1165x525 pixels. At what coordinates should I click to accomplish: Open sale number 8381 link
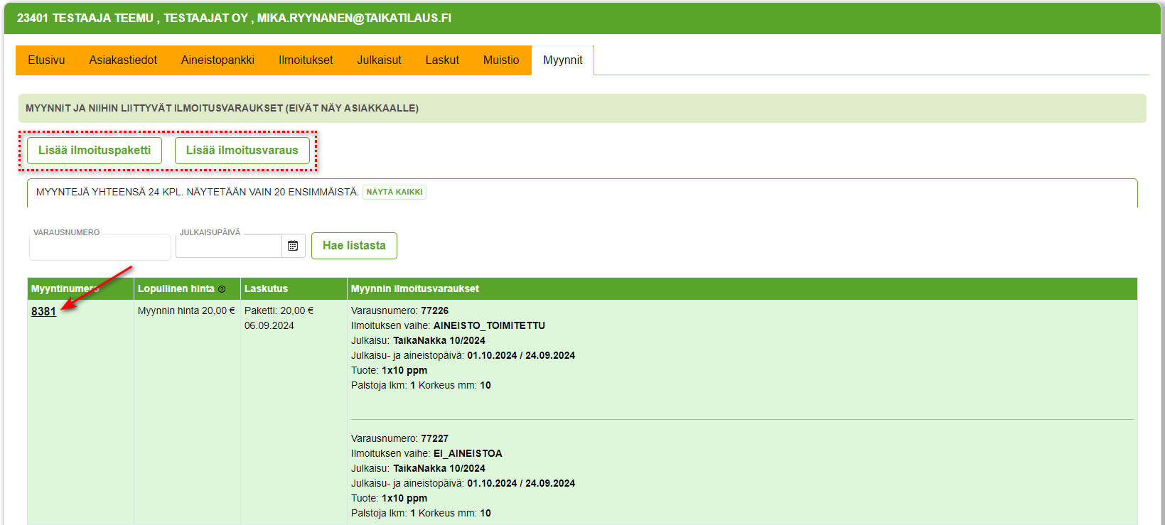click(43, 311)
